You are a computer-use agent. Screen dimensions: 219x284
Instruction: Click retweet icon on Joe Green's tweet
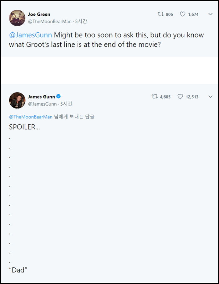point(160,14)
